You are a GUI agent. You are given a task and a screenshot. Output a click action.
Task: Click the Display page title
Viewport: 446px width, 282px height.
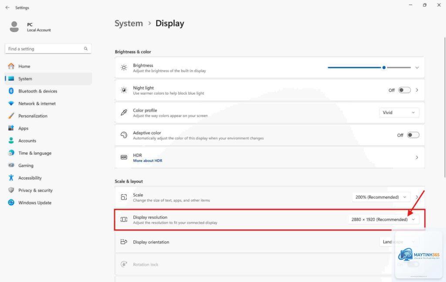pyautogui.click(x=170, y=24)
